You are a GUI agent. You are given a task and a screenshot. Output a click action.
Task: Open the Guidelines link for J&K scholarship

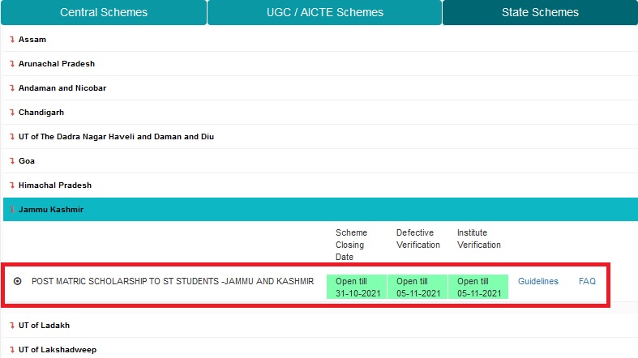(538, 281)
